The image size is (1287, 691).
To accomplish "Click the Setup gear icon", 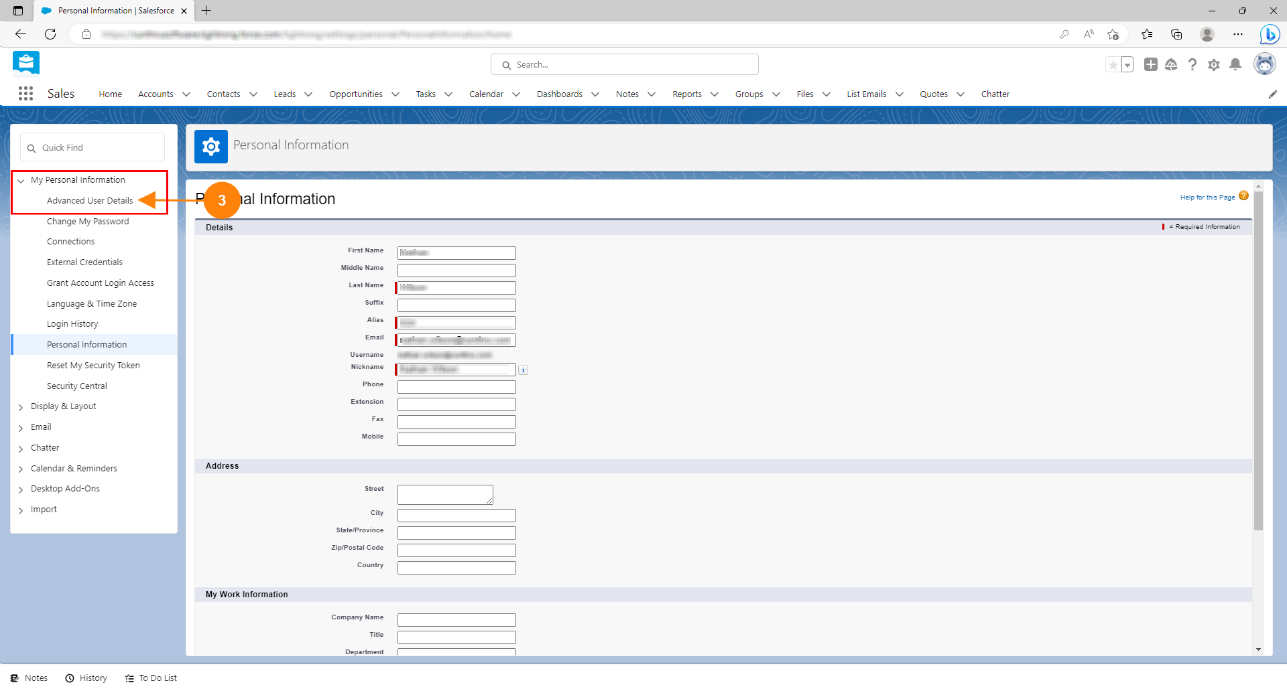I will (1213, 65).
